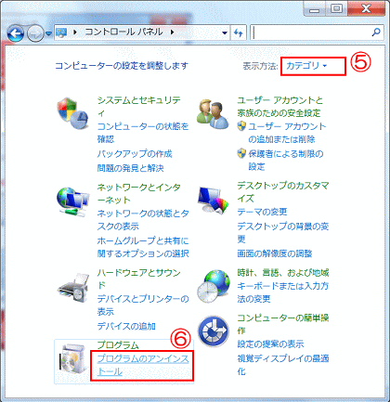Open プログラム category heading
The height and width of the screenshot is (402, 390).
coord(118,344)
